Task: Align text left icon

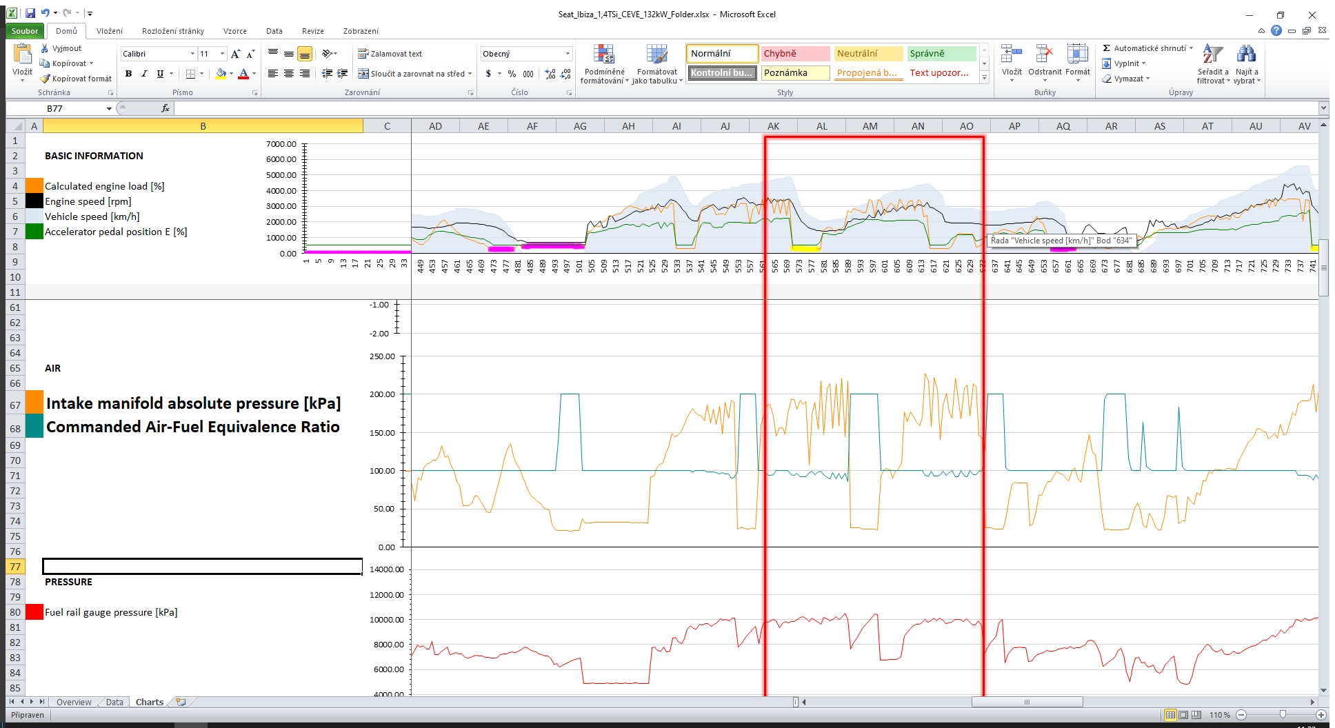Action: point(273,74)
